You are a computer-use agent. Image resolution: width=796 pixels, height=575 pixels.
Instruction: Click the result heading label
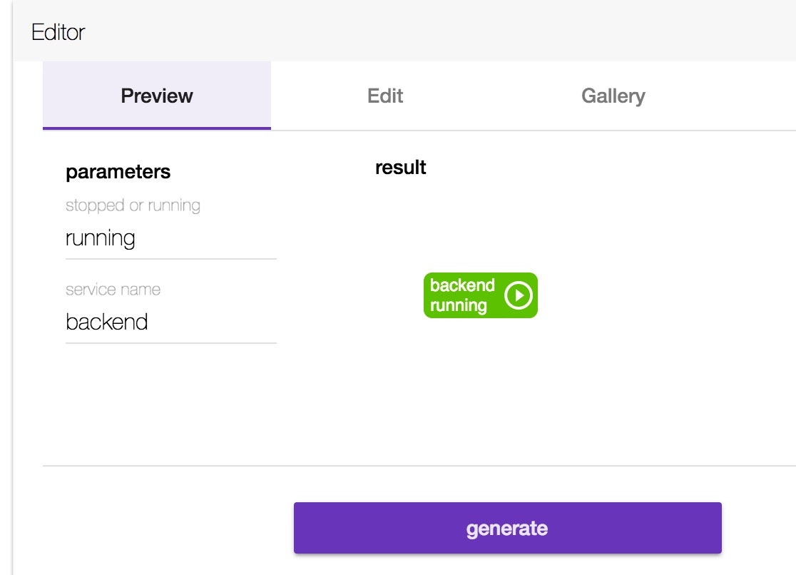[x=401, y=168]
